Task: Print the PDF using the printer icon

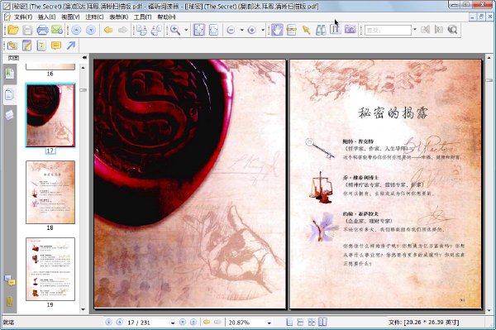Action: (42, 30)
